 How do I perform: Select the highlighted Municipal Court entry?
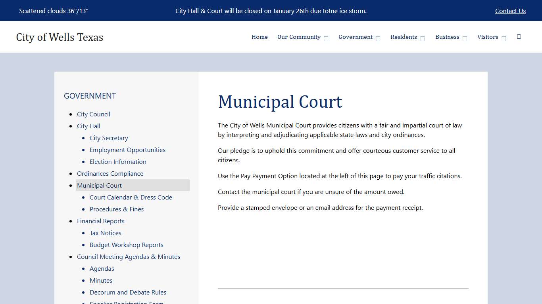tap(99, 185)
